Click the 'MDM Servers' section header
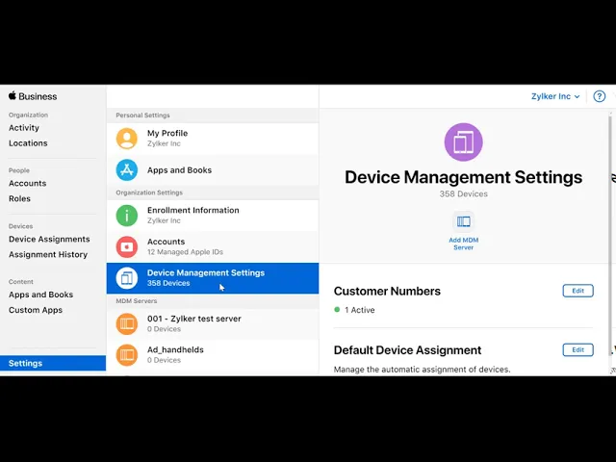Image resolution: width=616 pixels, height=462 pixels. click(x=137, y=301)
